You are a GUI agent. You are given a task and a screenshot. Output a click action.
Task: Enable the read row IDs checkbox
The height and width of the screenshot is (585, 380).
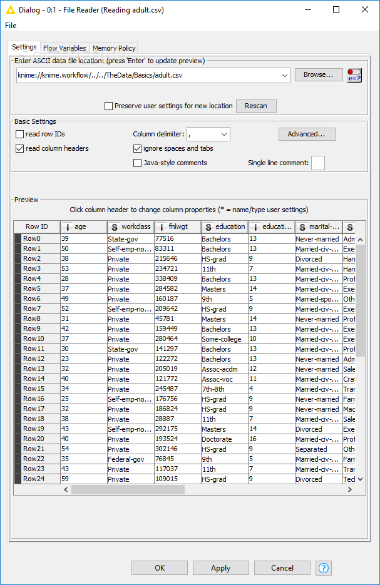tap(20, 134)
